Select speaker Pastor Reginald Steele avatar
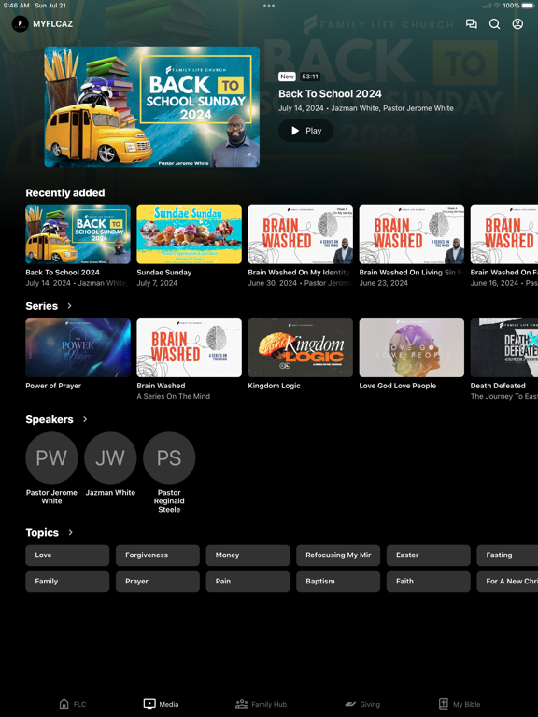Image resolution: width=538 pixels, height=717 pixels. (169, 457)
